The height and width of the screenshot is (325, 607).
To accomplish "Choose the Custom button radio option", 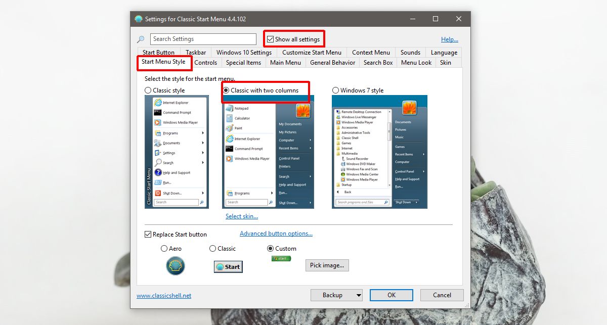I will [x=270, y=249].
